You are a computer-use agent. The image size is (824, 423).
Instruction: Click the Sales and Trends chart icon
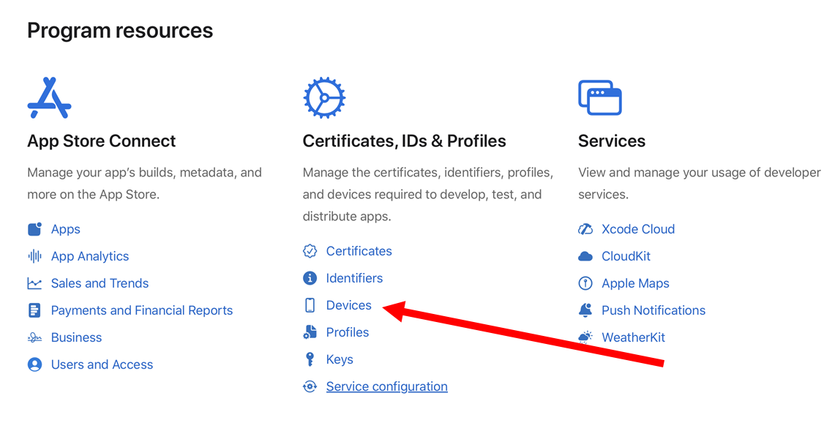34,284
